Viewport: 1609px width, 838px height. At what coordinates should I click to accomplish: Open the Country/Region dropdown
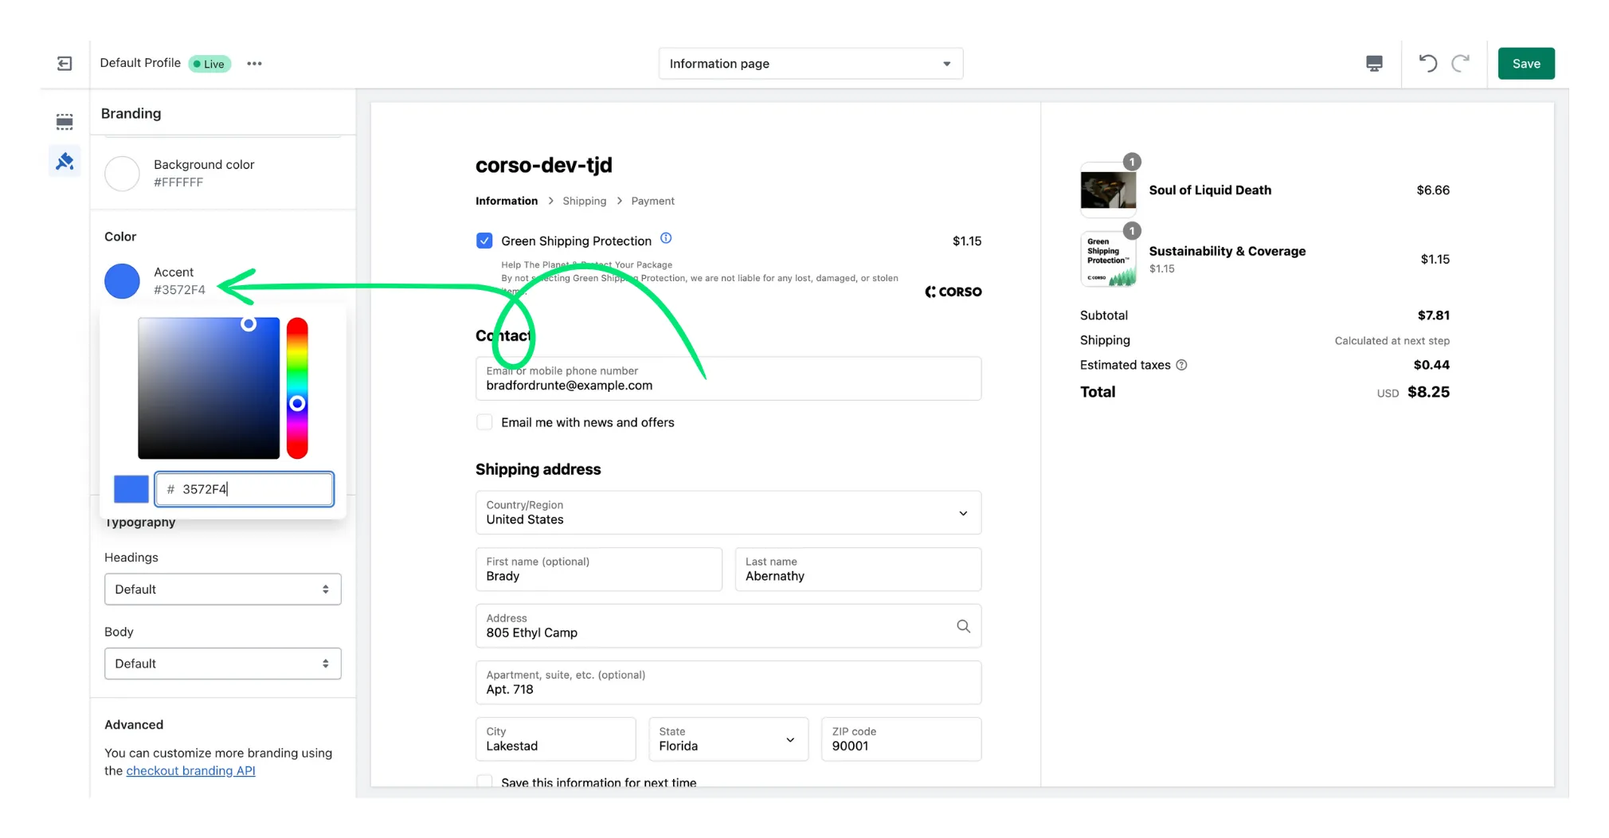pyautogui.click(x=728, y=512)
